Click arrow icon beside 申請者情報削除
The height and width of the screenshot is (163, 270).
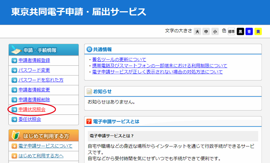click(14, 100)
